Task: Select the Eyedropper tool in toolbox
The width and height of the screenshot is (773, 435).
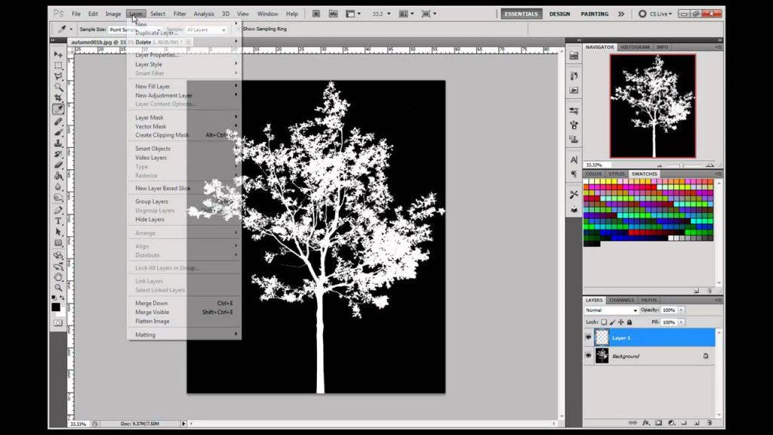Action: click(58, 109)
